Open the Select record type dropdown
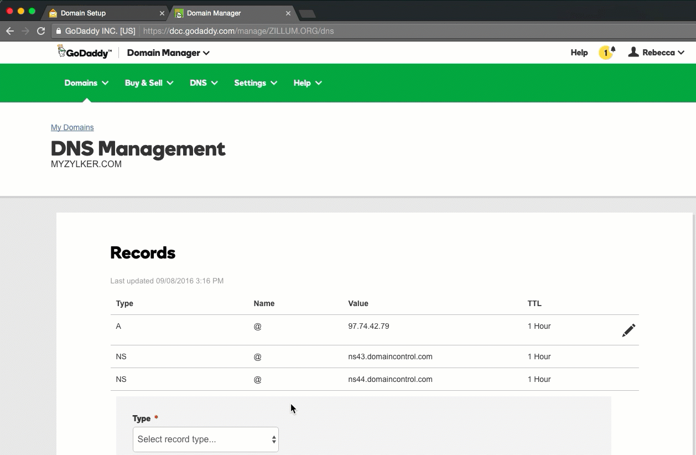Image resolution: width=696 pixels, height=455 pixels. tap(205, 439)
